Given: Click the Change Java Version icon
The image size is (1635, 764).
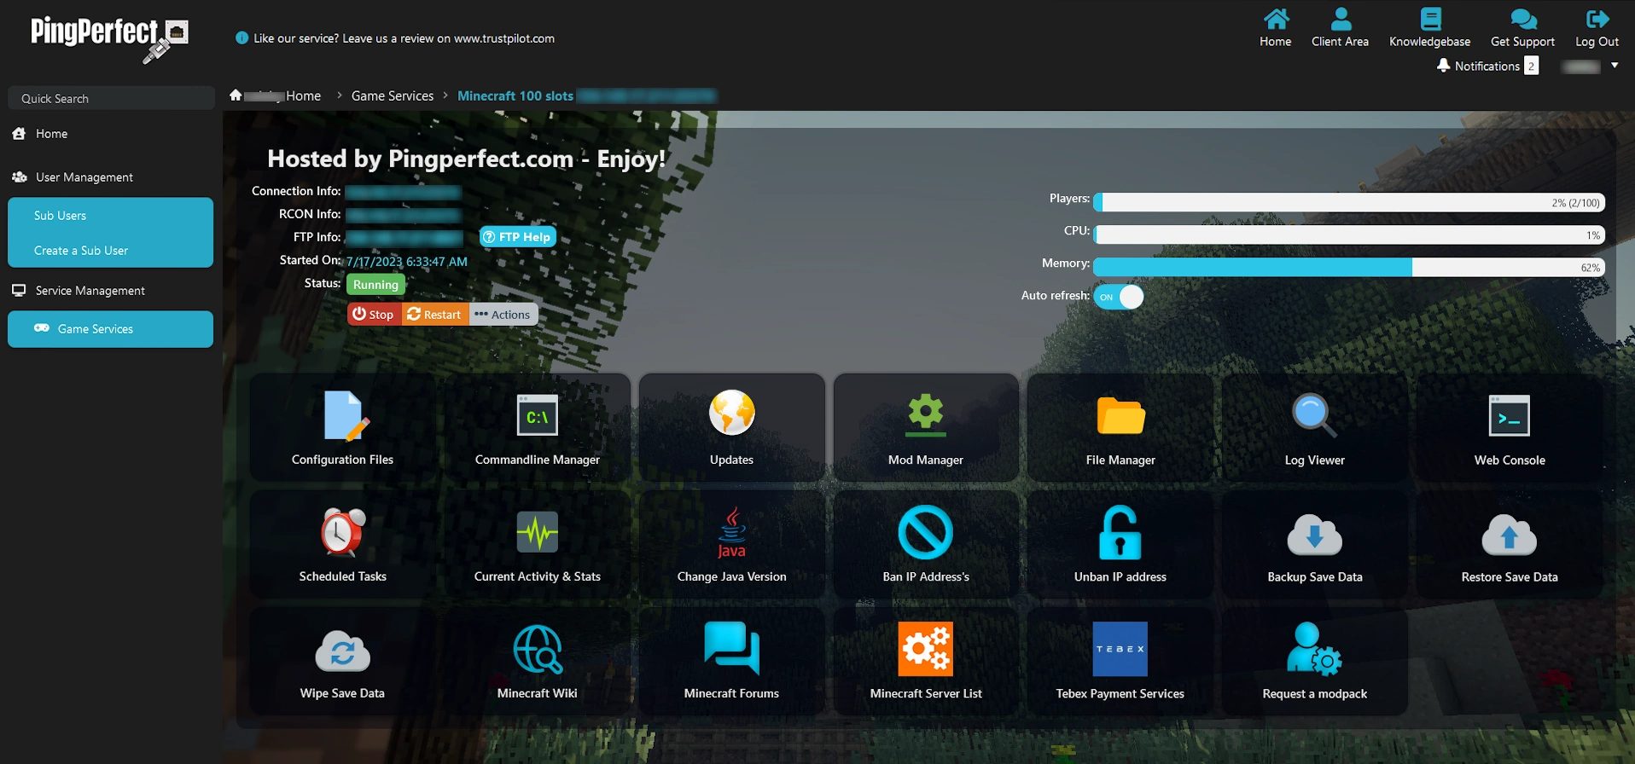Looking at the screenshot, I should [731, 533].
